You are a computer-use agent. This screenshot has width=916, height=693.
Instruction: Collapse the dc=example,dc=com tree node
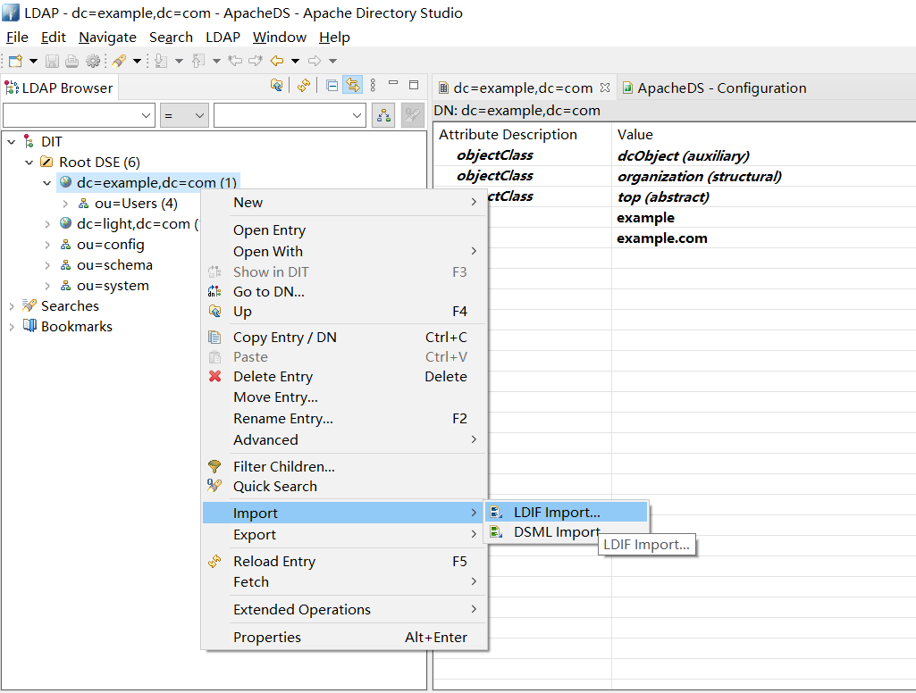[47, 183]
